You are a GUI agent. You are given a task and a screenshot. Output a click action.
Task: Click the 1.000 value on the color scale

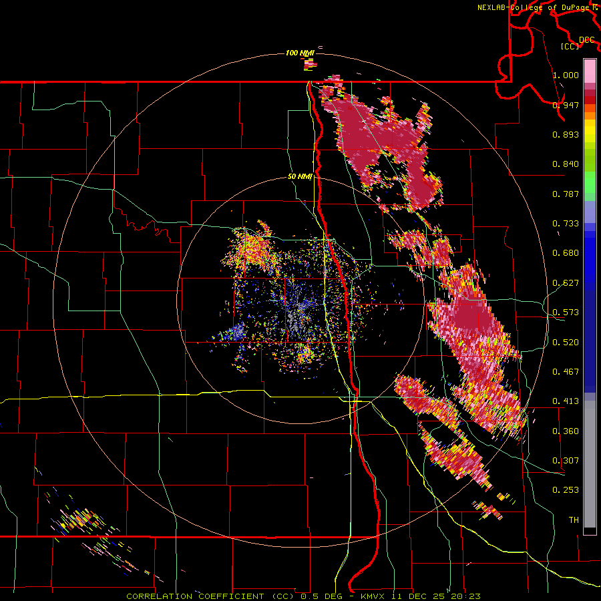pos(566,75)
